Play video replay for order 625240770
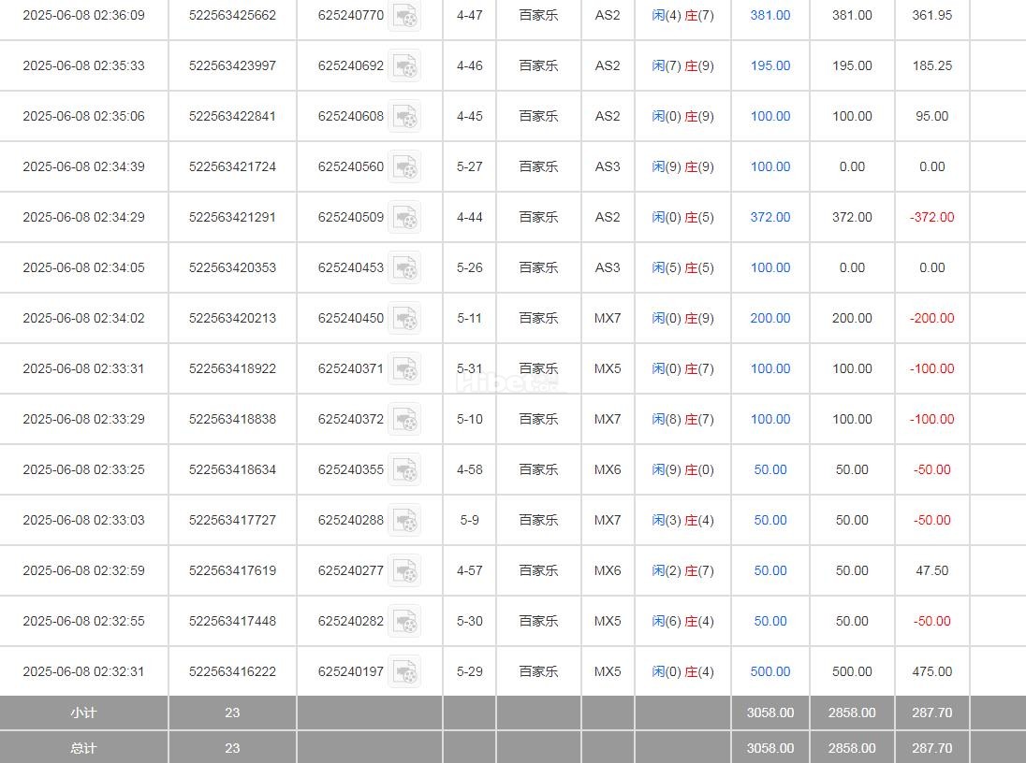The width and height of the screenshot is (1026, 763). [404, 16]
